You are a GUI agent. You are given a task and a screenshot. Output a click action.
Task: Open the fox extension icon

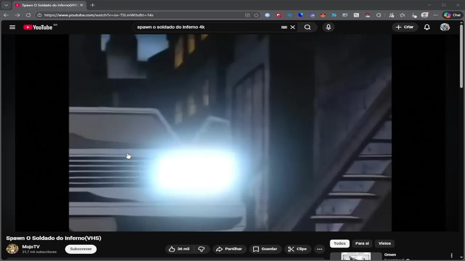pyautogui.click(x=323, y=15)
